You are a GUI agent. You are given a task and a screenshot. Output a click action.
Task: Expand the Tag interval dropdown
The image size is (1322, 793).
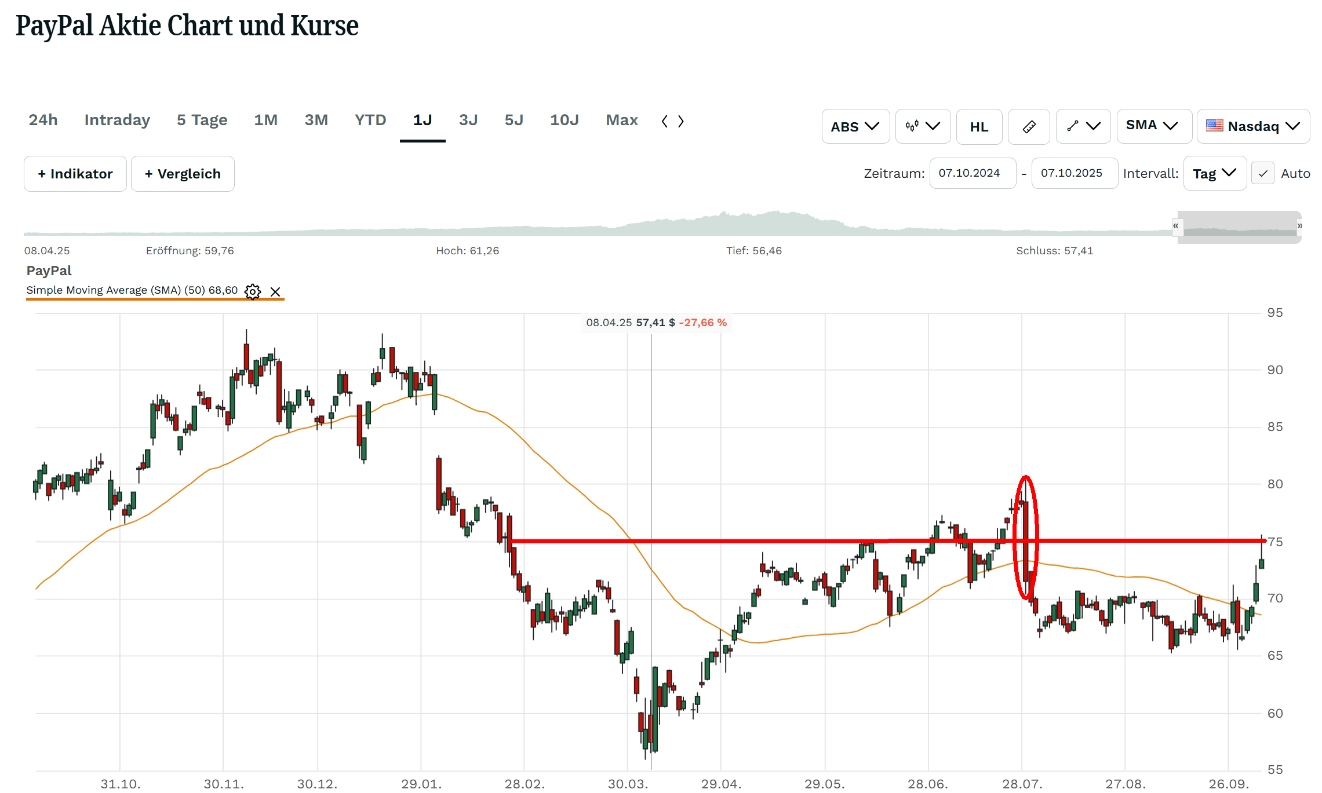point(1214,174)
